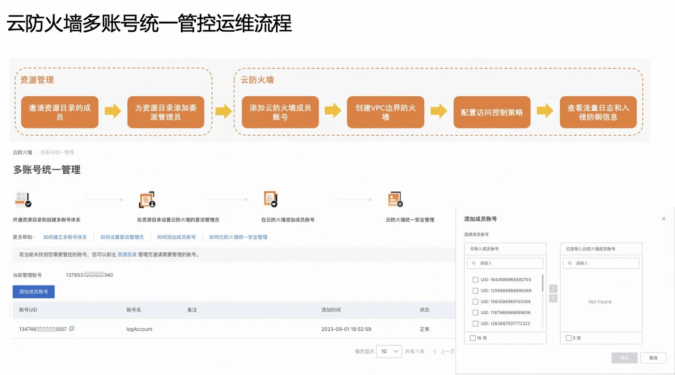Click the 添加成员账号 blue button
The height and width of the screenshot is (375, 675).
click(33, 292)
